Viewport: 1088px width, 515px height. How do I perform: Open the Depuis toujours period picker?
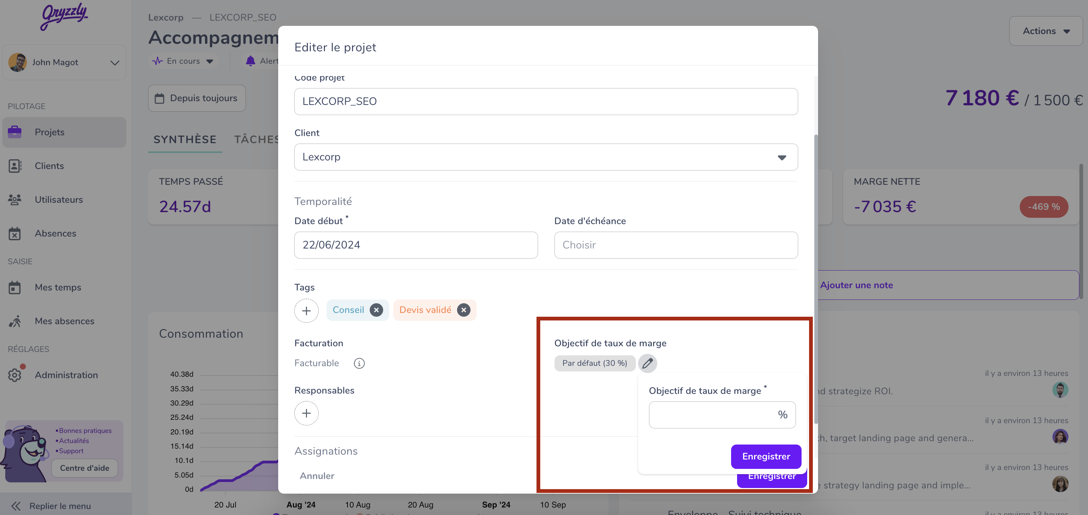pyautogui.click(x=197, y=98)
